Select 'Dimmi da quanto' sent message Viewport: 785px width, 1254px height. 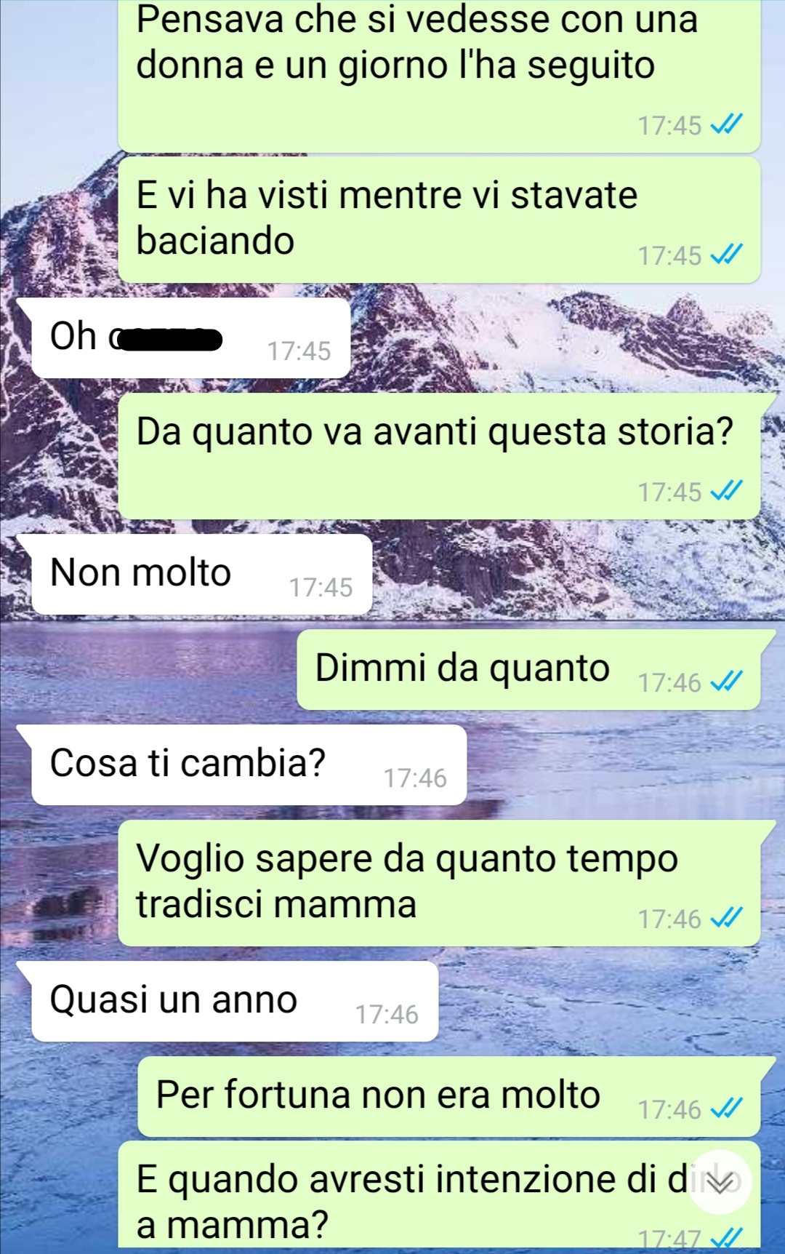click(528, 670)
